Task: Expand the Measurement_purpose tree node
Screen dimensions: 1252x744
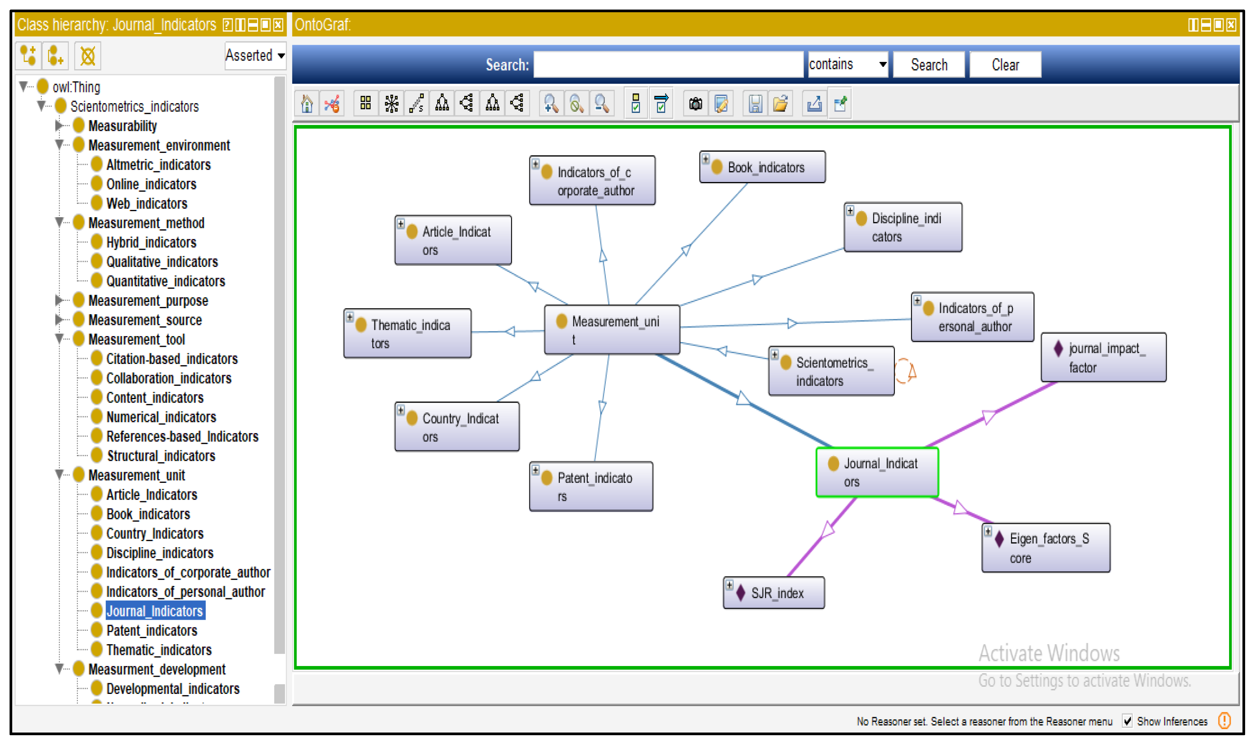Action: (58, 300)
